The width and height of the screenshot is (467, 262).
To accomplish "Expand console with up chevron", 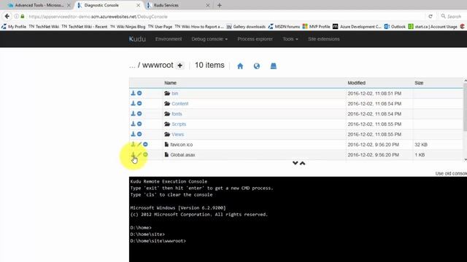I will point(302,163).
